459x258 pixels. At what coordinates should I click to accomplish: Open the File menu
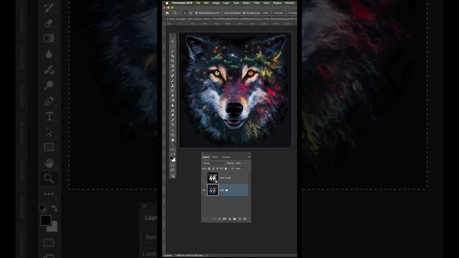(x=198, y=3)
